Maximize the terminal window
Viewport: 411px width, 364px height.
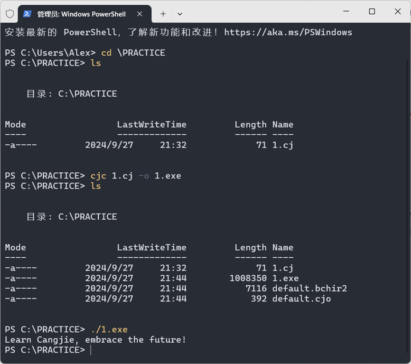tap(372, 11)
